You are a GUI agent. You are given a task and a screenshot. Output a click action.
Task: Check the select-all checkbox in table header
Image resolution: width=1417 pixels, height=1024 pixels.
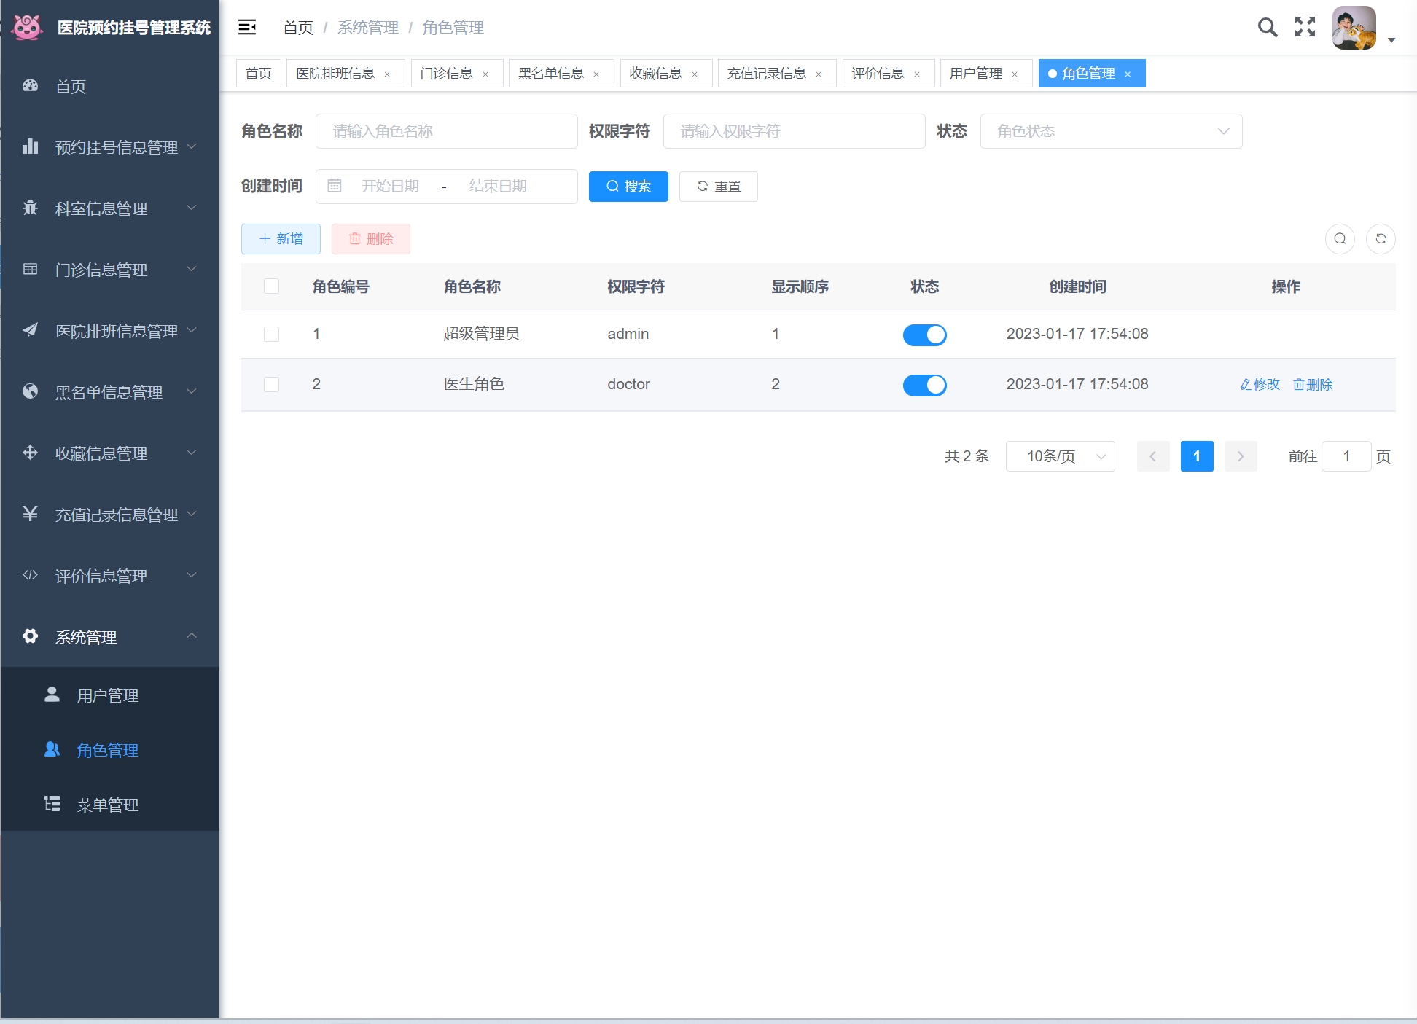tap(271, 286)
